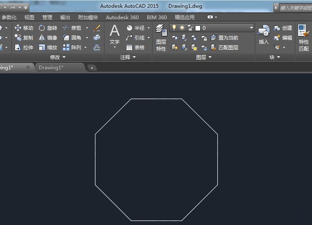Open the redo history dropdown arrow
This screenshot has width=312, height=225.
(x=20, y=8)
